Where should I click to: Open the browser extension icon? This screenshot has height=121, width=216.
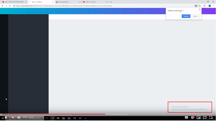pyautogui.click(x=205, y=6)
